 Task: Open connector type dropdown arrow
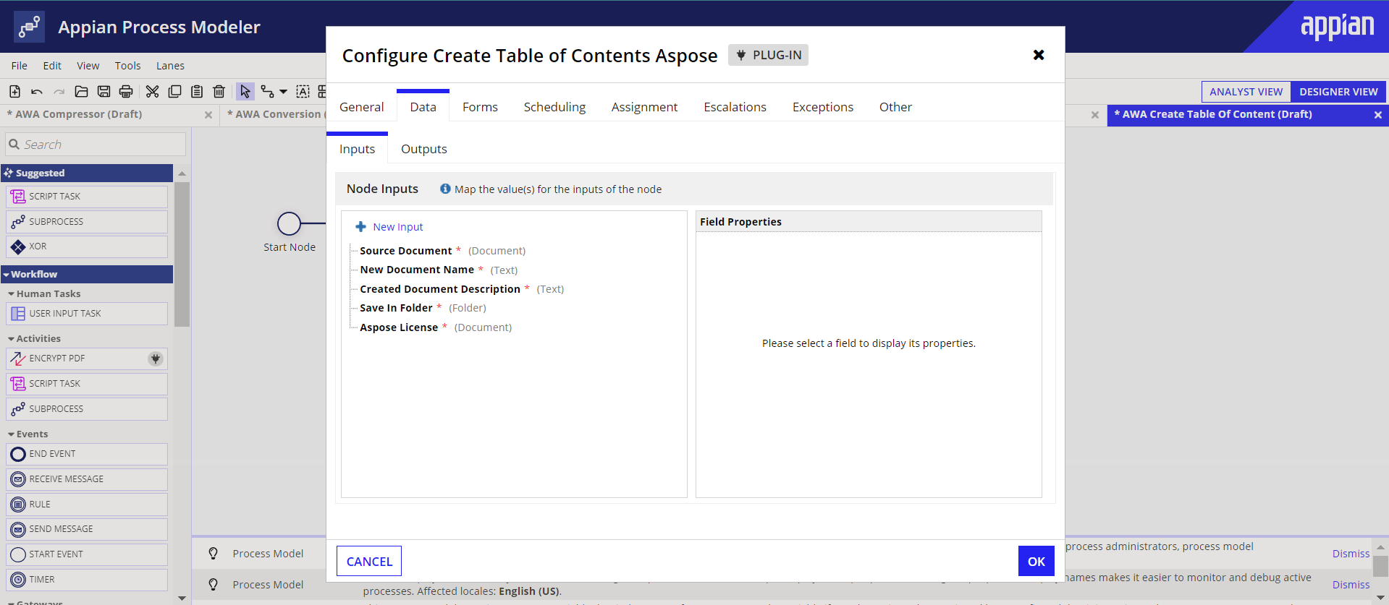pyautogui.click(x=283, y=92)
